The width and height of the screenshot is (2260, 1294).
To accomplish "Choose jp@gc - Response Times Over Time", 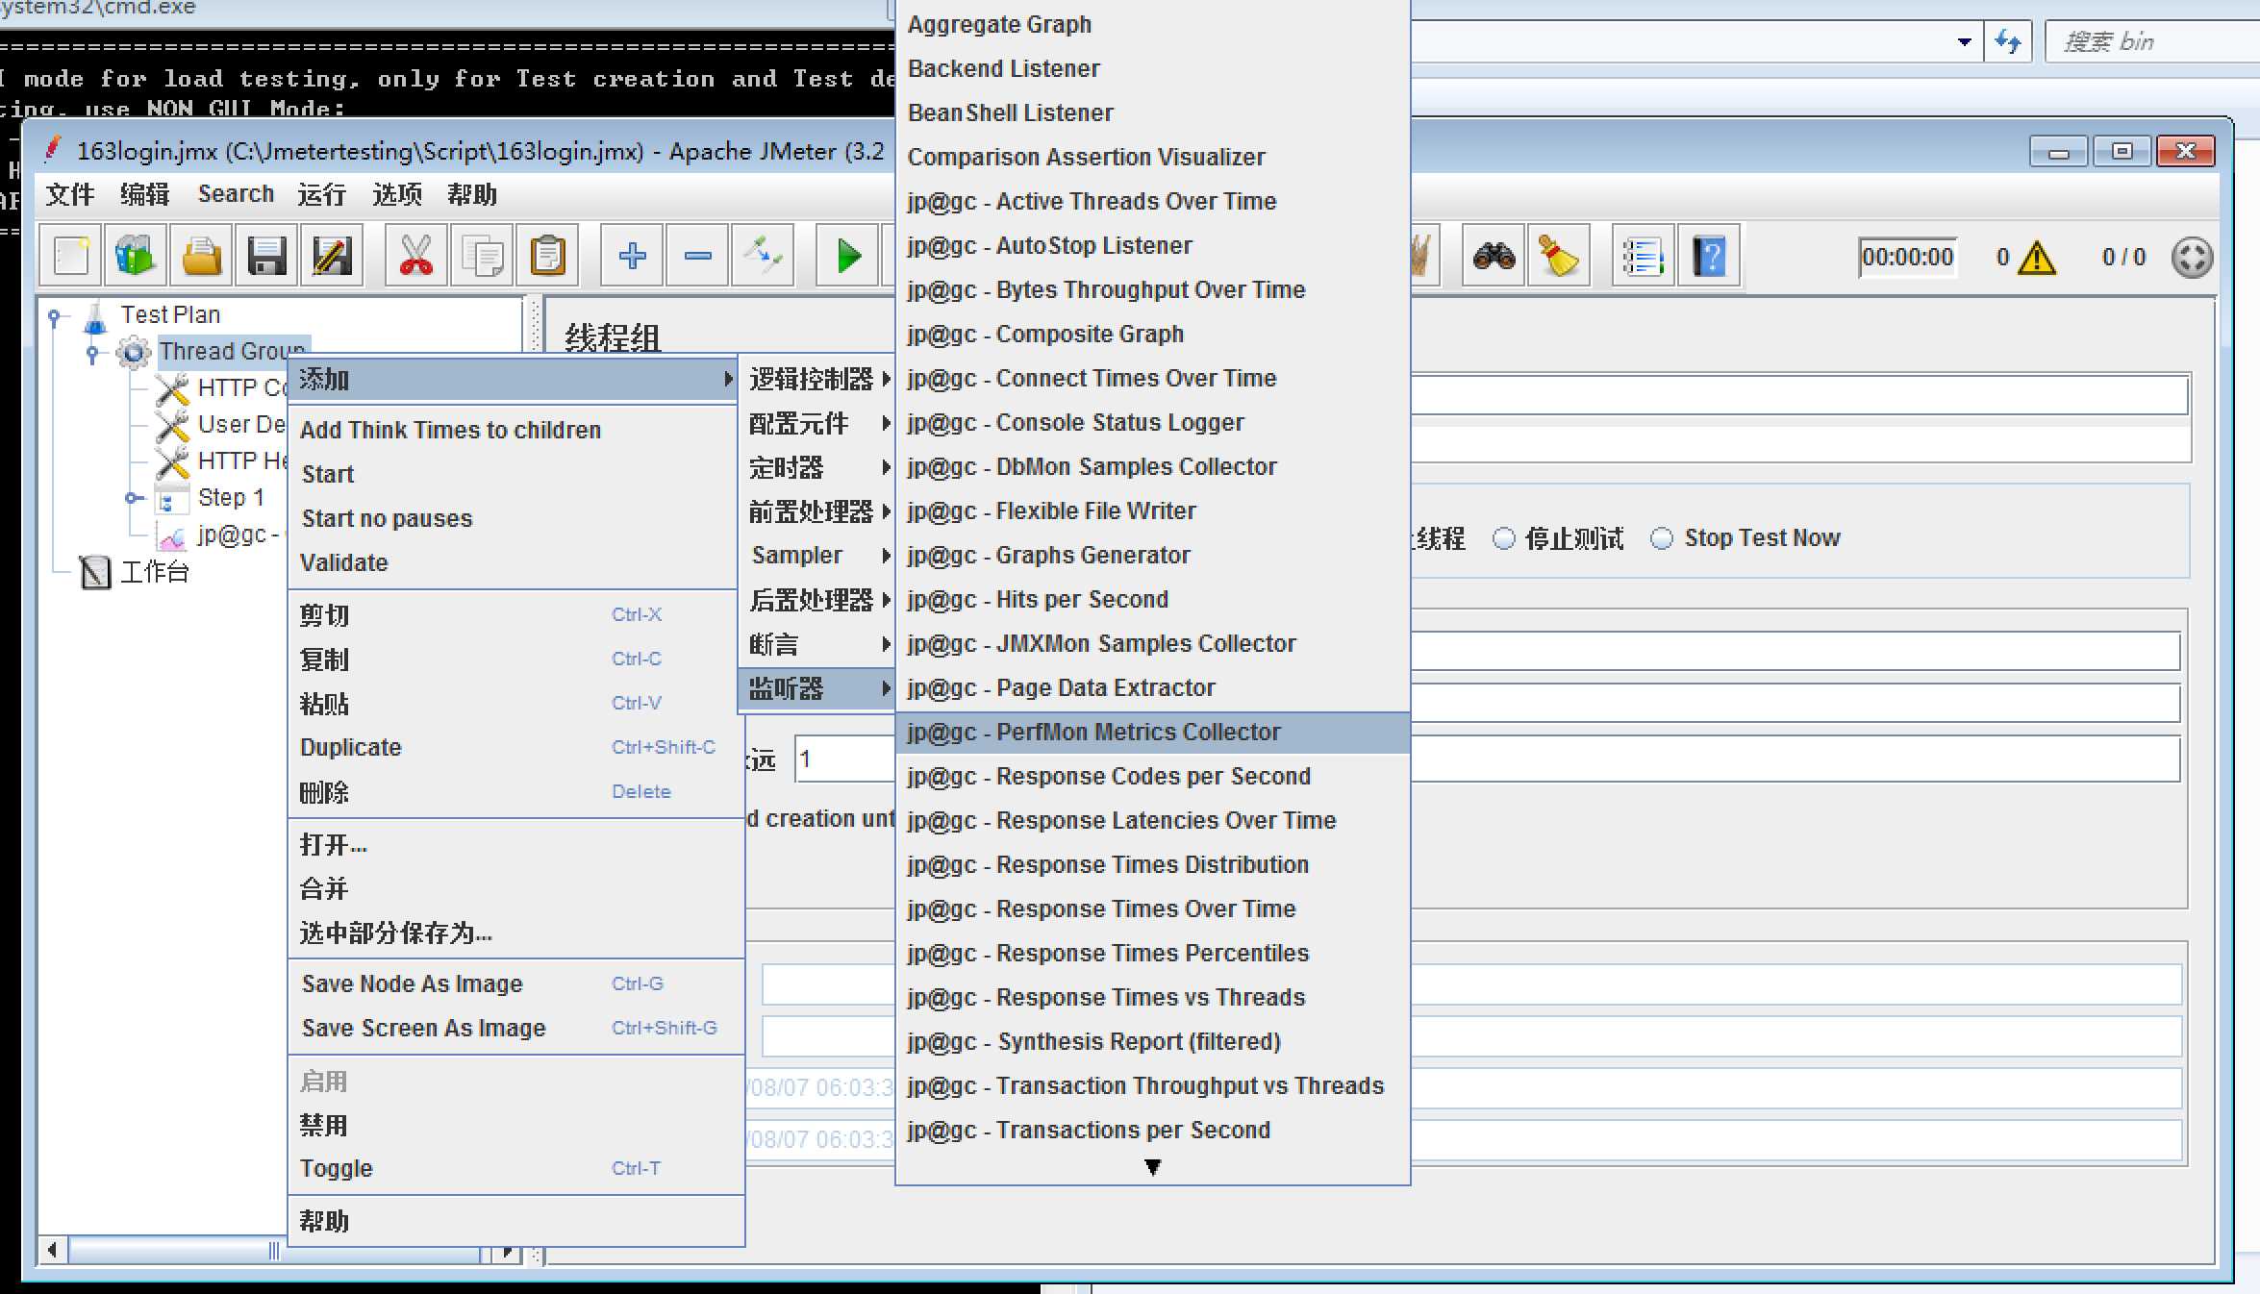I will pos(1152,909).
